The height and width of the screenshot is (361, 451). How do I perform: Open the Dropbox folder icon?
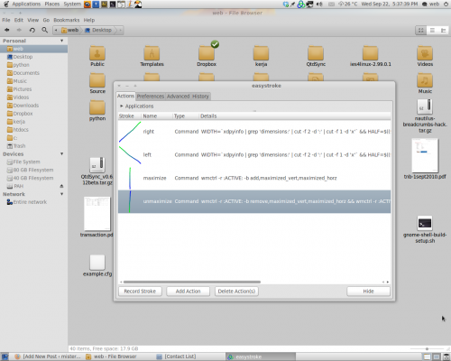coord(207,53)
